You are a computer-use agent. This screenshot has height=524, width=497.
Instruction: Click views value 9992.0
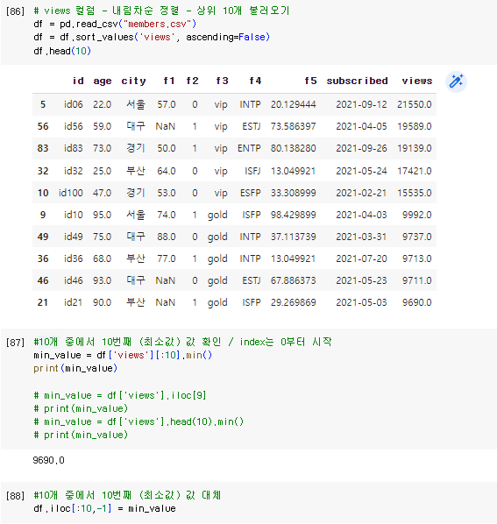pos(416,215)
